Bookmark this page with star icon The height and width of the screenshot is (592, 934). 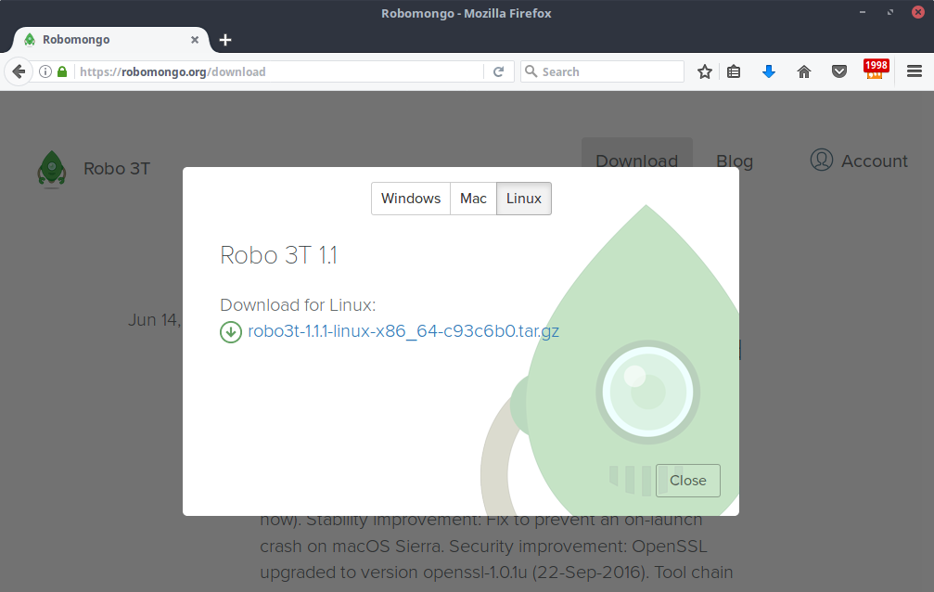coord(705,71)
